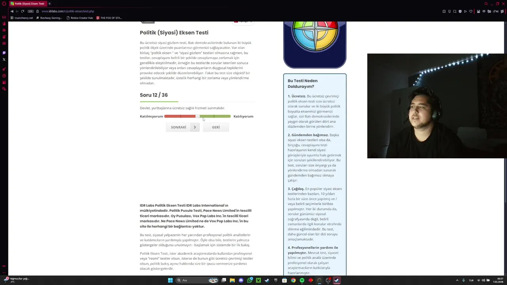The height and width of the screenshot is (285, 507).
Task: Click the split-screen panel toolbar icon
Action: click(444, 11)
